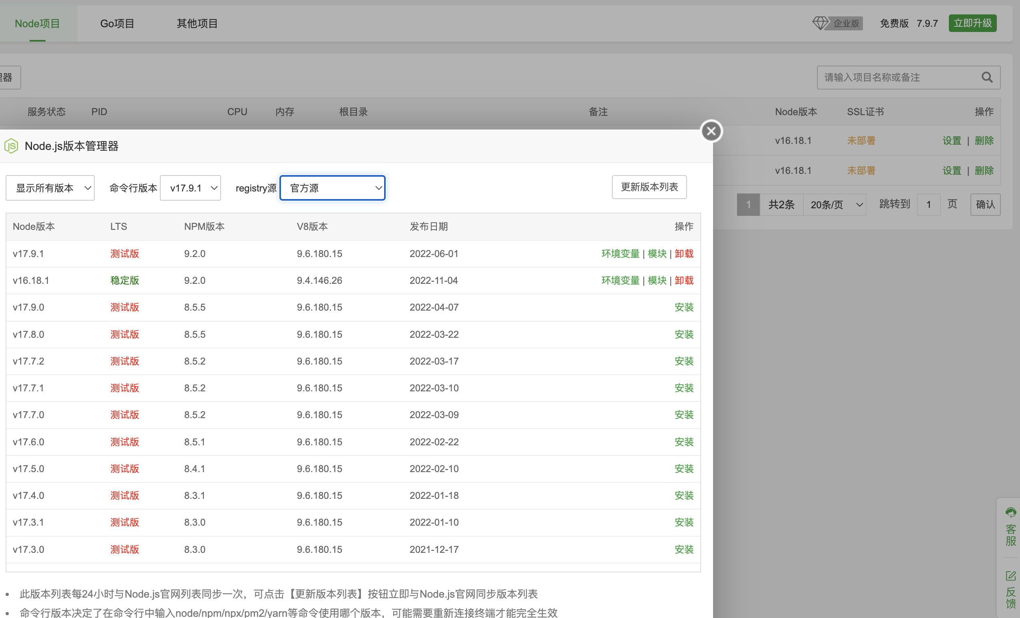Click the NPM版本 column header
This screenshot has width=1020, height=618.
pyautogui.click(x=204, y=227)
